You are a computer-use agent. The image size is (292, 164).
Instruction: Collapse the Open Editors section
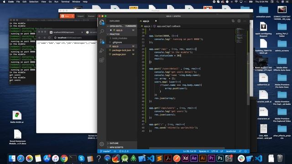[x=108, y=26]
